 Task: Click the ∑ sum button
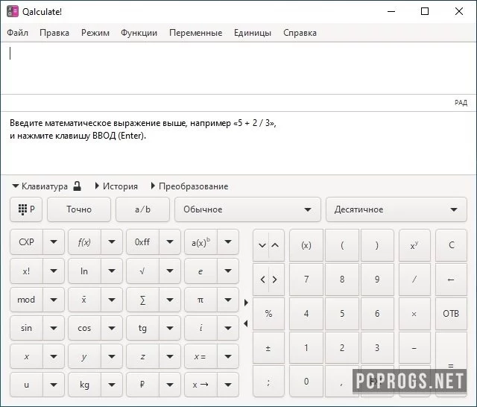tap(142, 300)
